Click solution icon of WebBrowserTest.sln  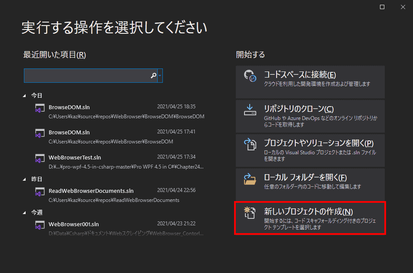coord(40,159)
